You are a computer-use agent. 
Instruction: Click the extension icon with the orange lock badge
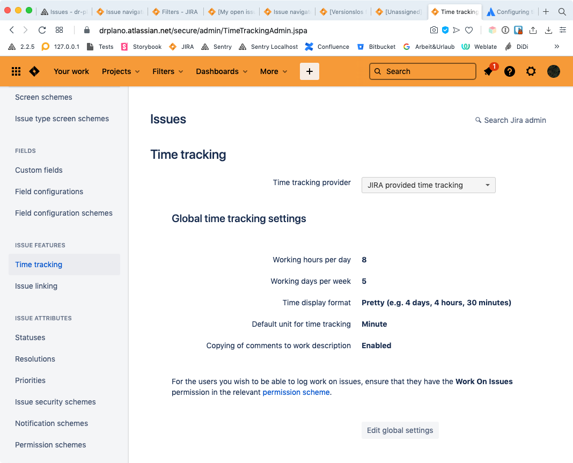[x=518, y=30]
